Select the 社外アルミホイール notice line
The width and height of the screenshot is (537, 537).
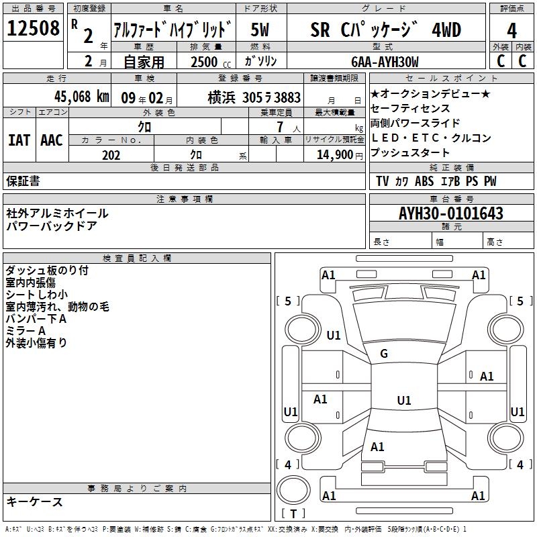[57, 213]
